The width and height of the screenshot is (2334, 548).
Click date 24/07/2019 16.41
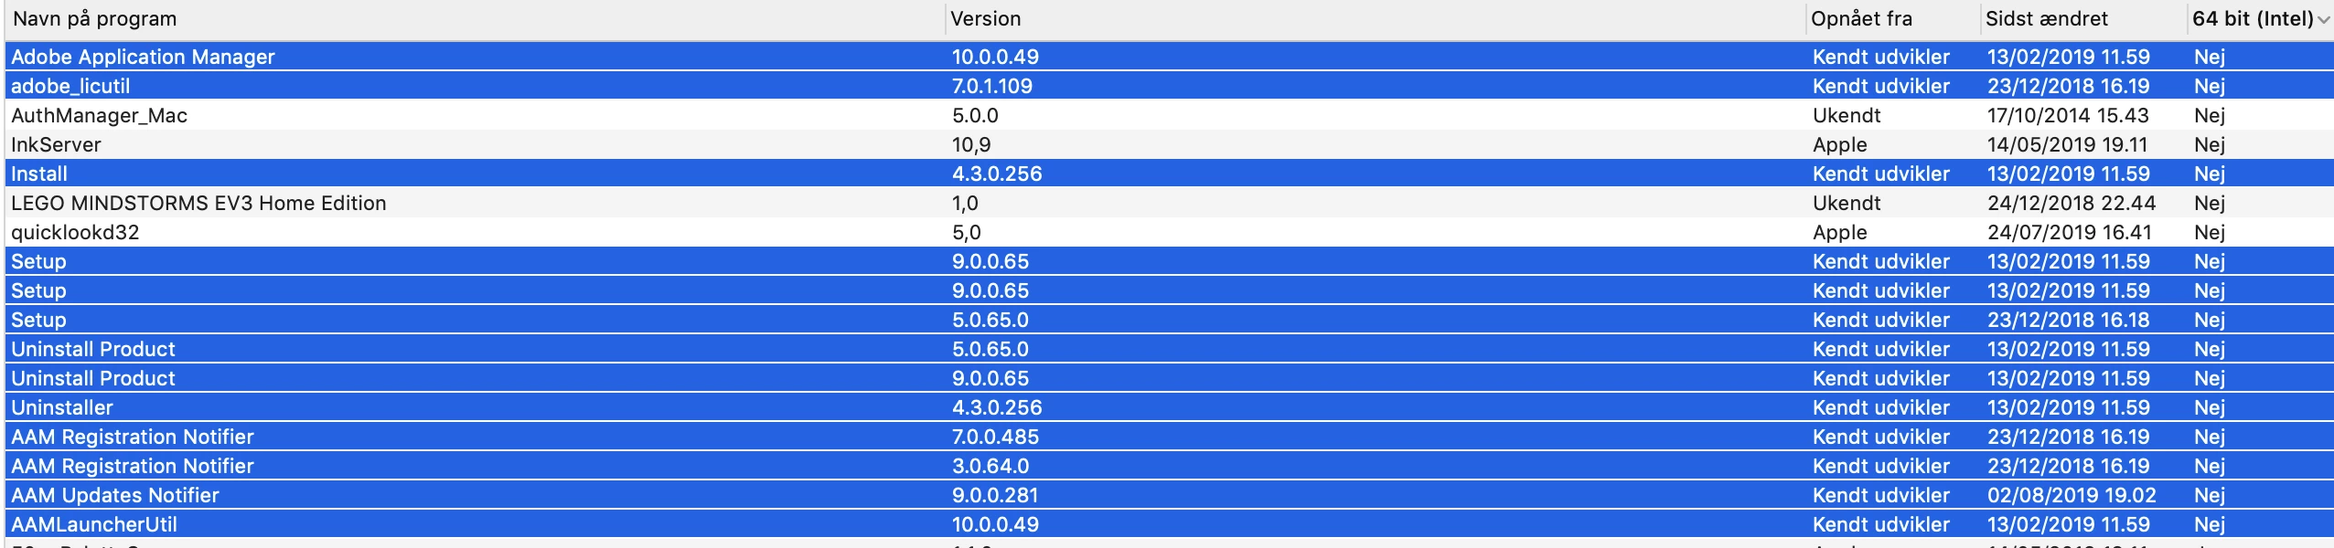2070,232
